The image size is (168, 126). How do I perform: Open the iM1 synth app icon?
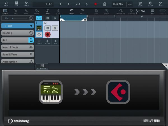click(x=51, y=92)
